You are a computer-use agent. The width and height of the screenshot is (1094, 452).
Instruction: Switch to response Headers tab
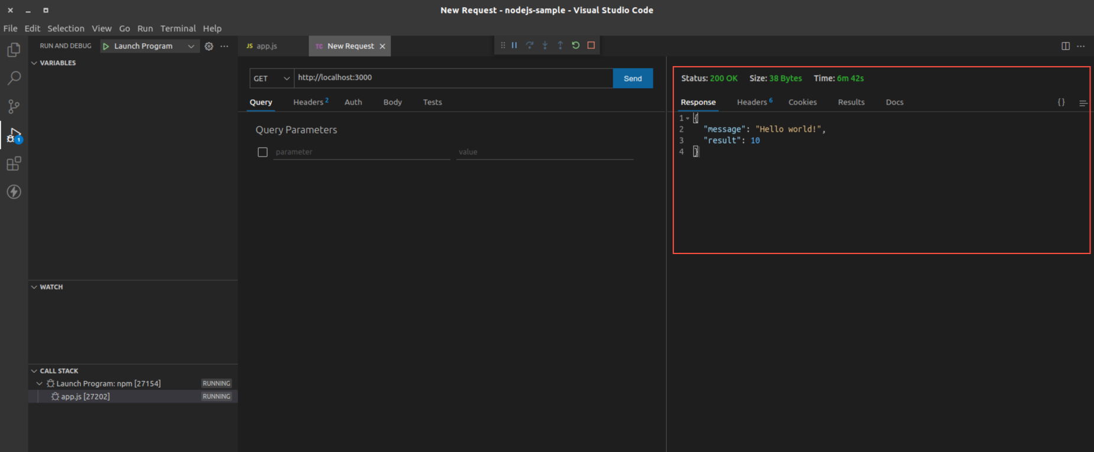click(x=754, y=102)
